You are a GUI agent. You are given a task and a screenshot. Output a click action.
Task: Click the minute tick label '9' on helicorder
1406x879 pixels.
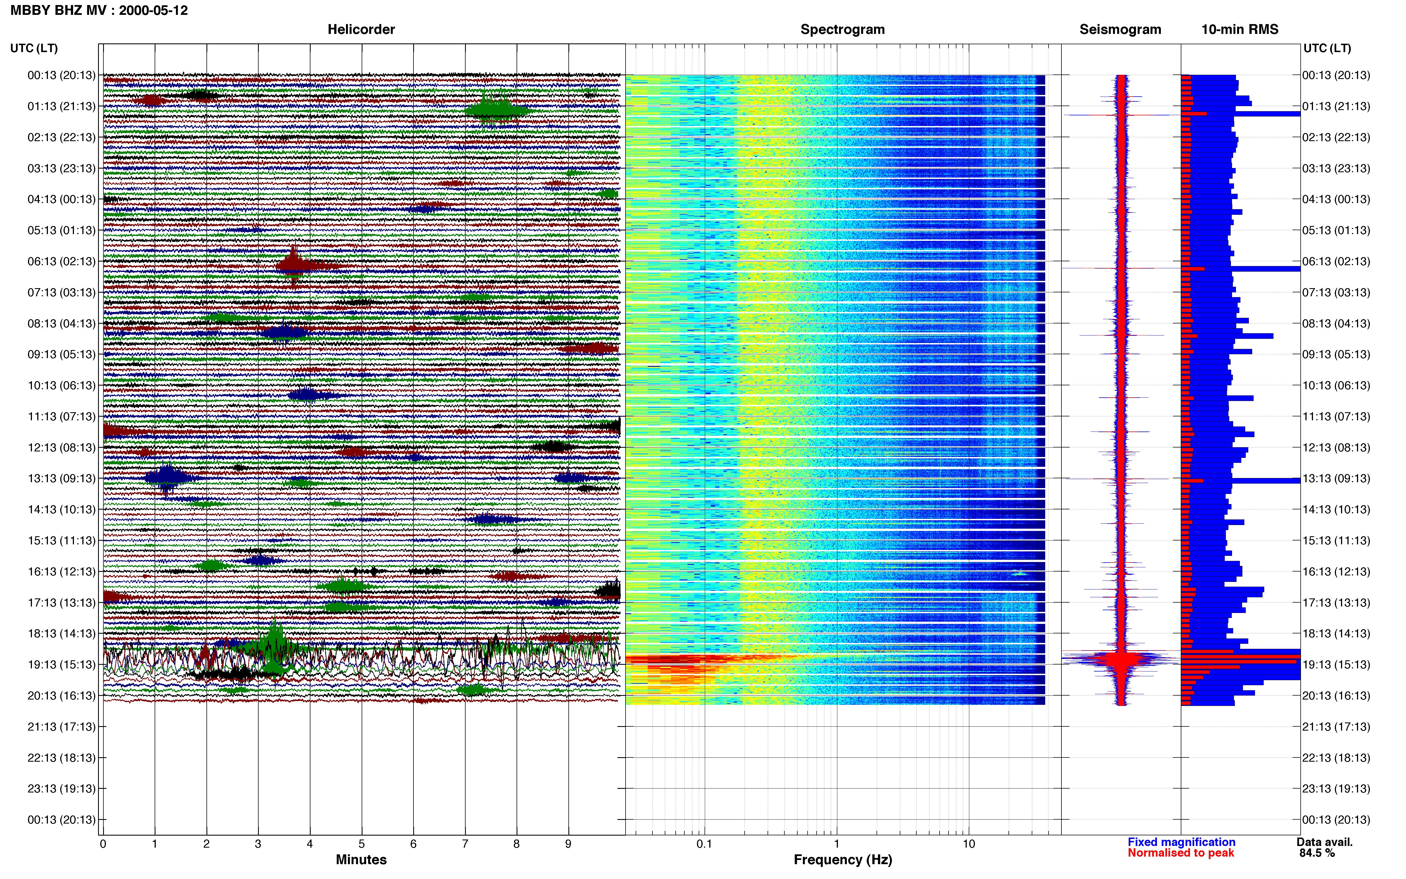568,844
